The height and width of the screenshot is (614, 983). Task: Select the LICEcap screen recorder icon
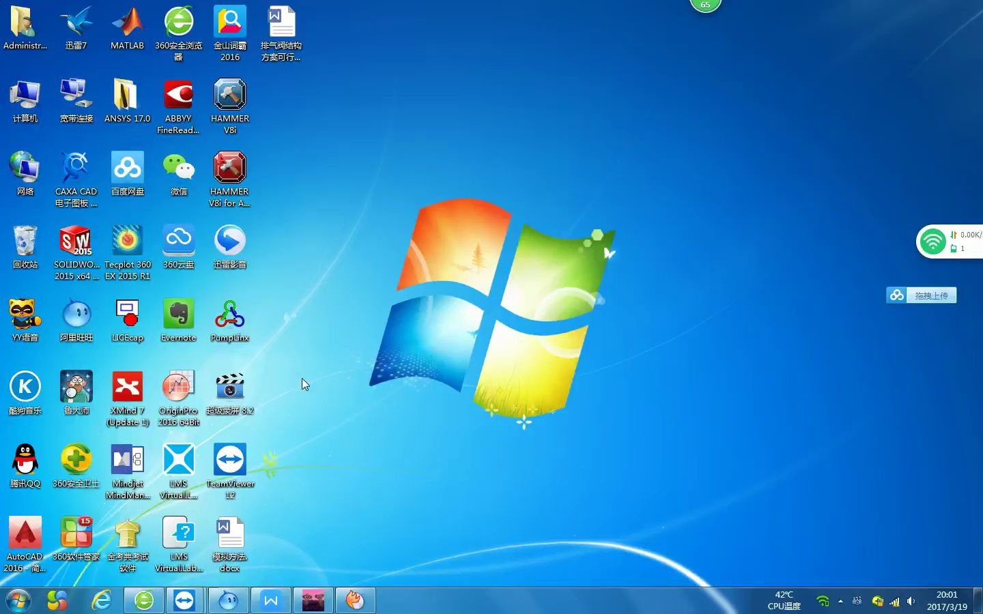127,320
